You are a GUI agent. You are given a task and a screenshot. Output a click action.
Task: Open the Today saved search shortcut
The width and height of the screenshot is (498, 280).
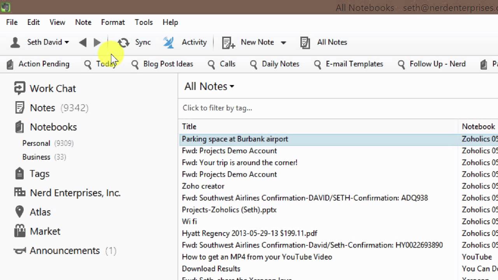(x=106, y=64)
